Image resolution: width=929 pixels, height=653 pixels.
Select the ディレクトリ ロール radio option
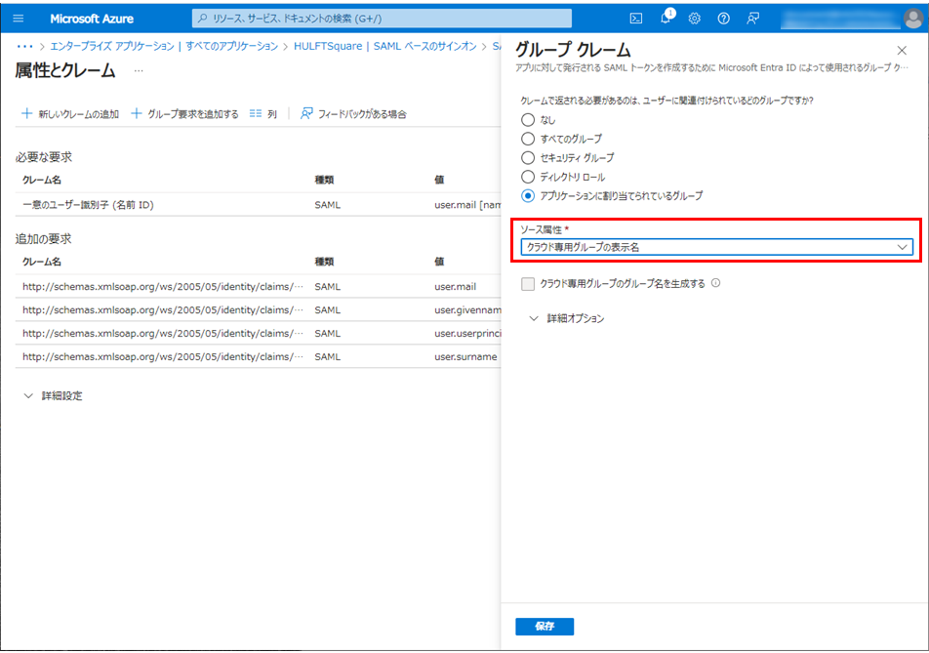coord(528,178)
